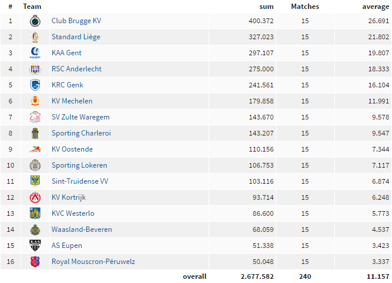Click the SV Zulte Waregem logo icon
This screenshot has width=392, height=283.
35,117
